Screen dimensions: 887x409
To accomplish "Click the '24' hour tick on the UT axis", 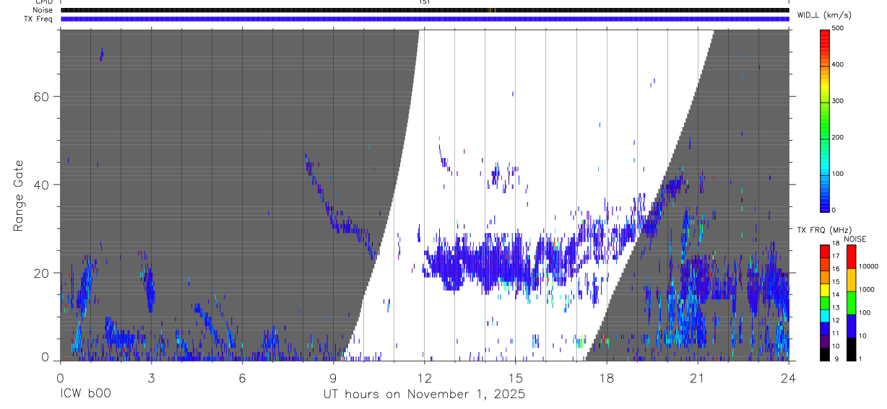I will [788, 377].
